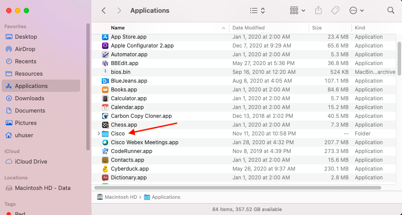Click the date 'Nov 11, 2020 at 10:58 PM'
The image size is (402, 215).
[264, 134]
